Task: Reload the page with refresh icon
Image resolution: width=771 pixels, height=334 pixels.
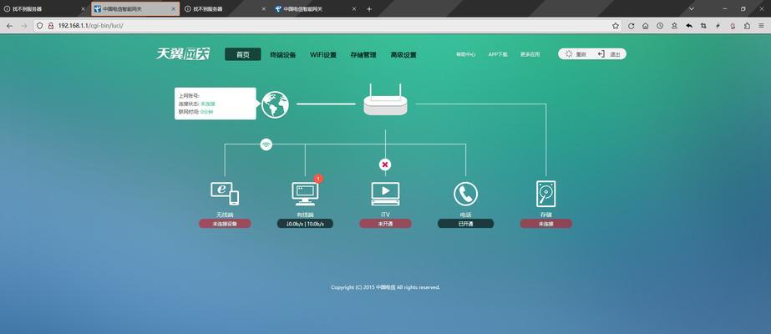Action: (x=632, y=26)
